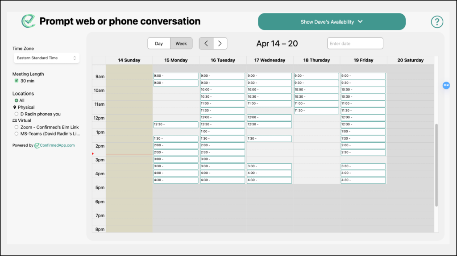Screen dimensions: 457x256
Task: Open the ConfirmedApp.com link
Action: 57,145
